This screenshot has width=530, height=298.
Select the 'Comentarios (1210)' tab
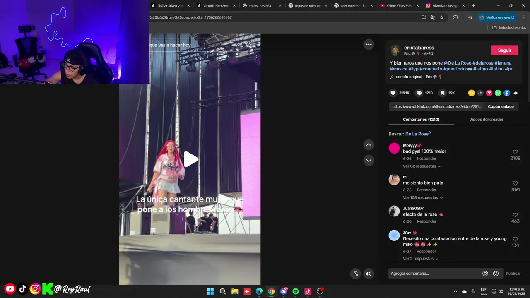point(421,120)
